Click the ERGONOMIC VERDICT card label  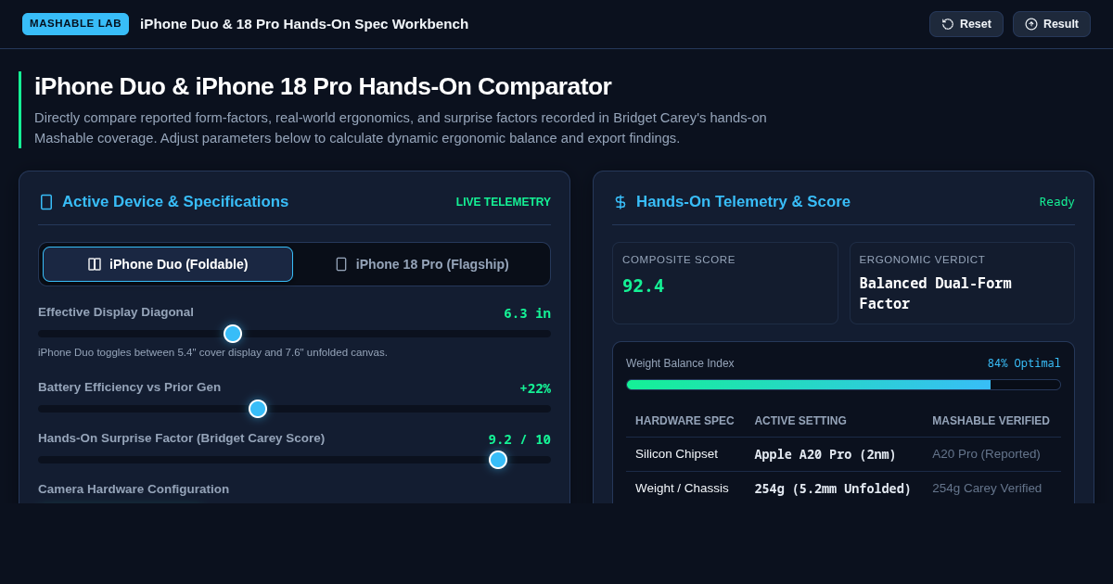(922, 260)
